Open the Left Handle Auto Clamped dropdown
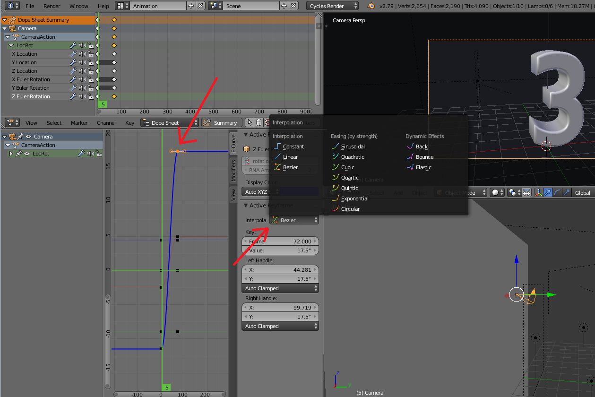The width and height of the screenshot is (595, 397). [x=280, y=288]
